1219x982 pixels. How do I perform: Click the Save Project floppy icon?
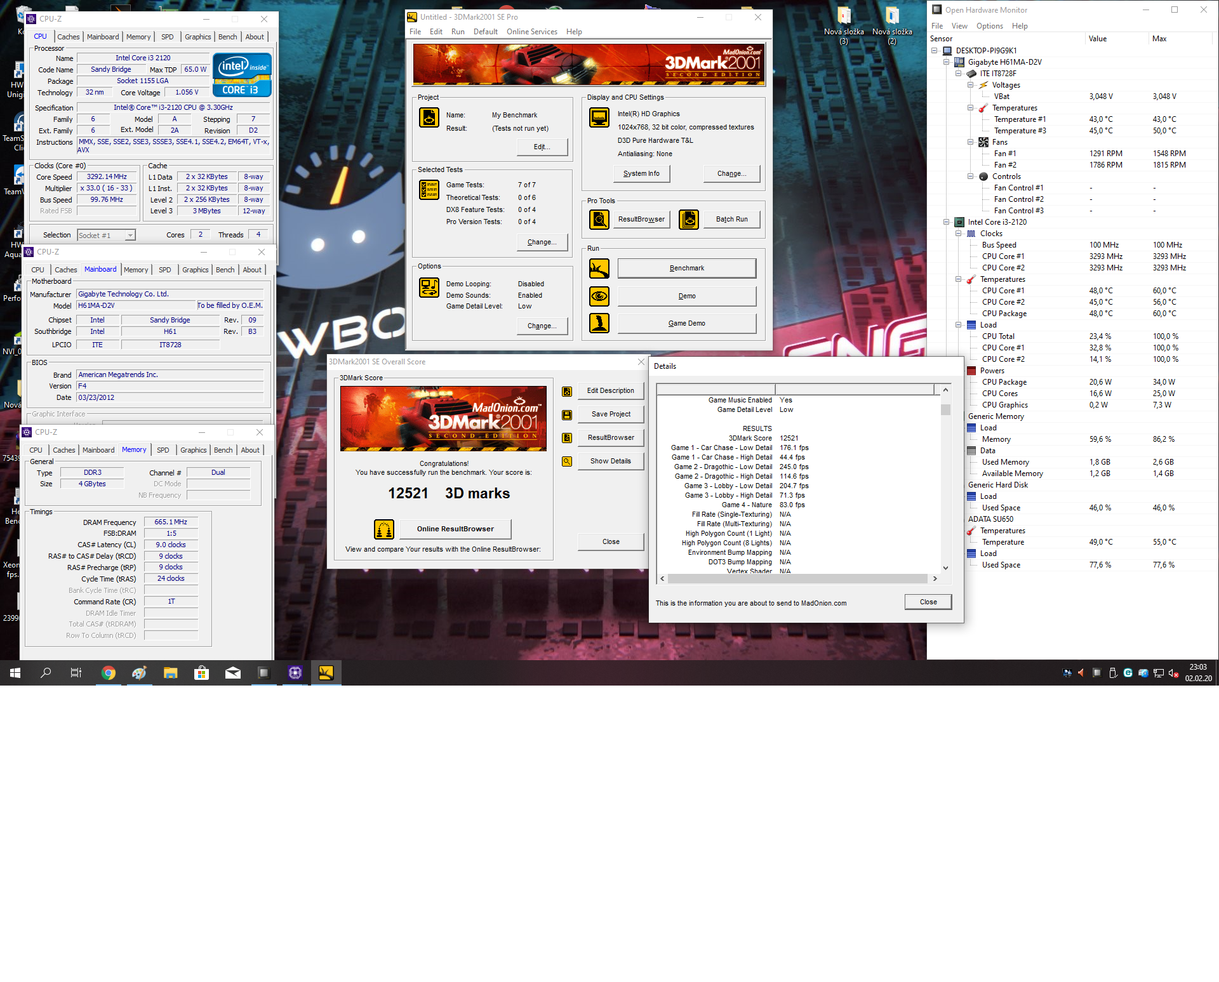(567, 415)
